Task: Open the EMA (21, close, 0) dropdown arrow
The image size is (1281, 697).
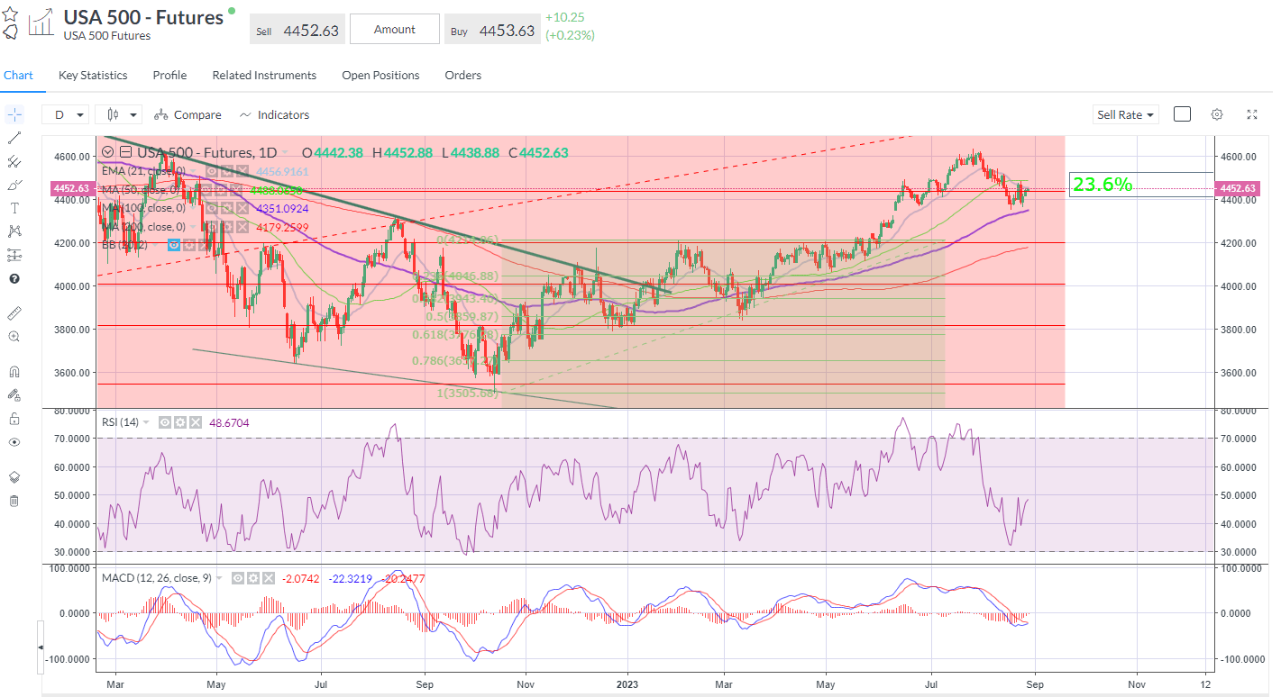Action: (x=193, y=171)
